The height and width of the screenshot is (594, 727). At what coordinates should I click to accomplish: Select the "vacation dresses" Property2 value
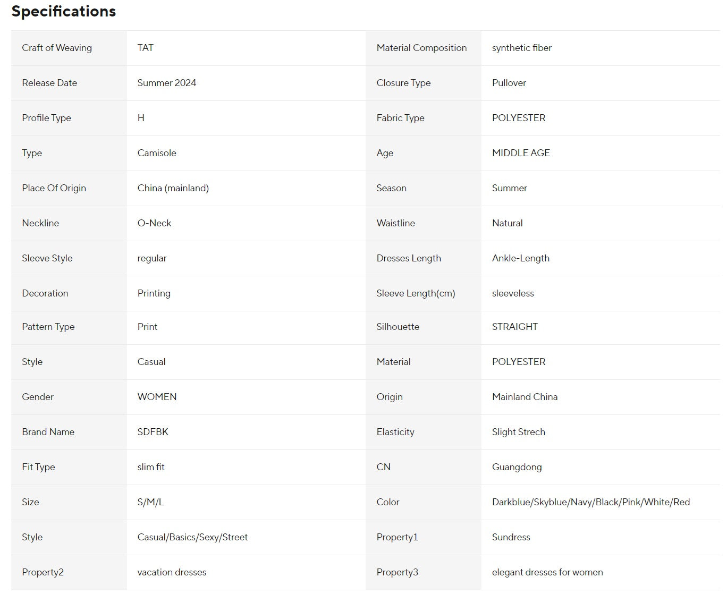172,572
